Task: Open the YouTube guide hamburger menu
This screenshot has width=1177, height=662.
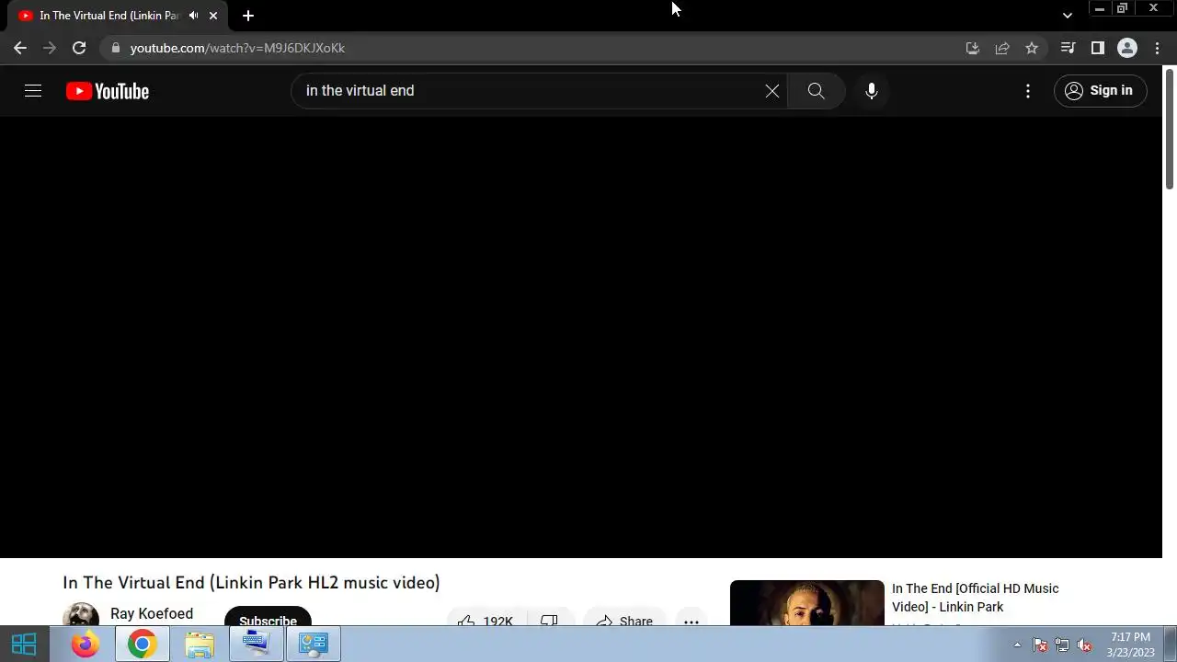Action: tap(33, 90)
